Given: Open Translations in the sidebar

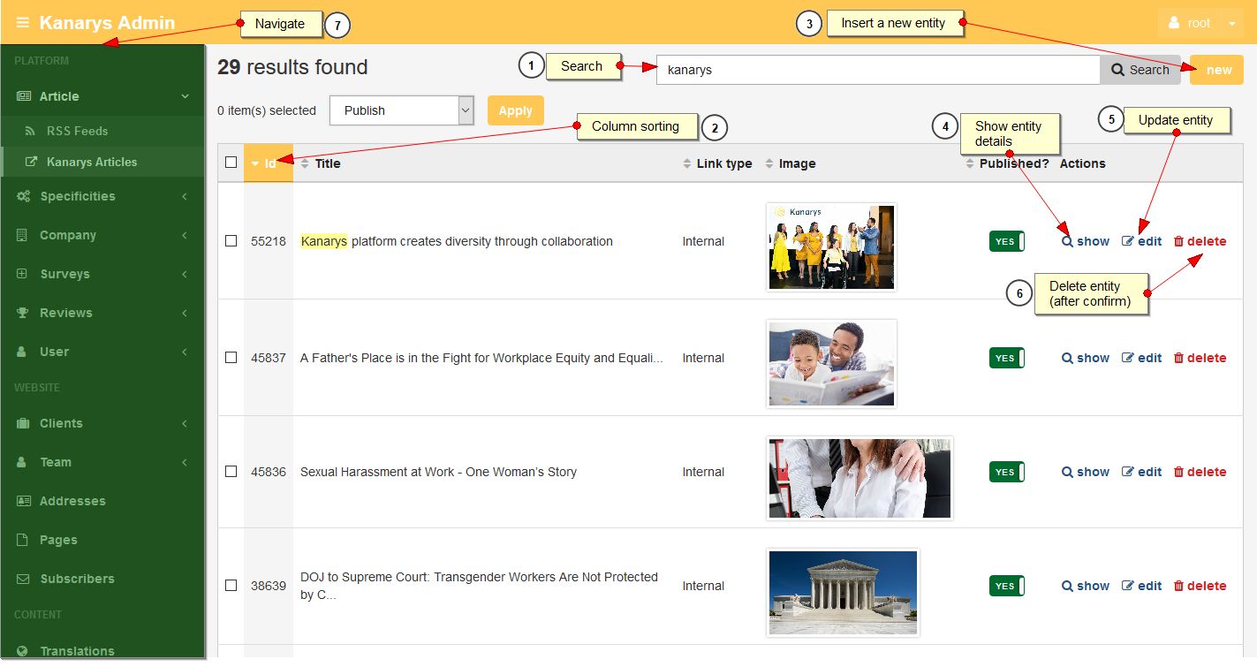Looking at the screenshot, I should [102, 651].
